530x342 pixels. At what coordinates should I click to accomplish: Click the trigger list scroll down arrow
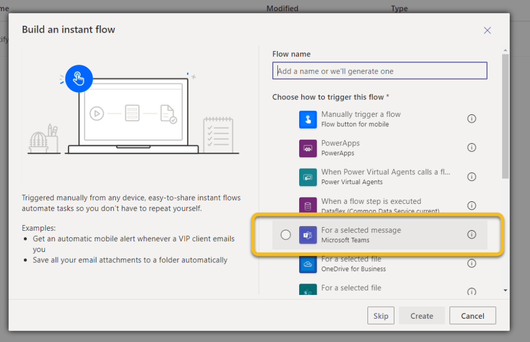[505, 290]
